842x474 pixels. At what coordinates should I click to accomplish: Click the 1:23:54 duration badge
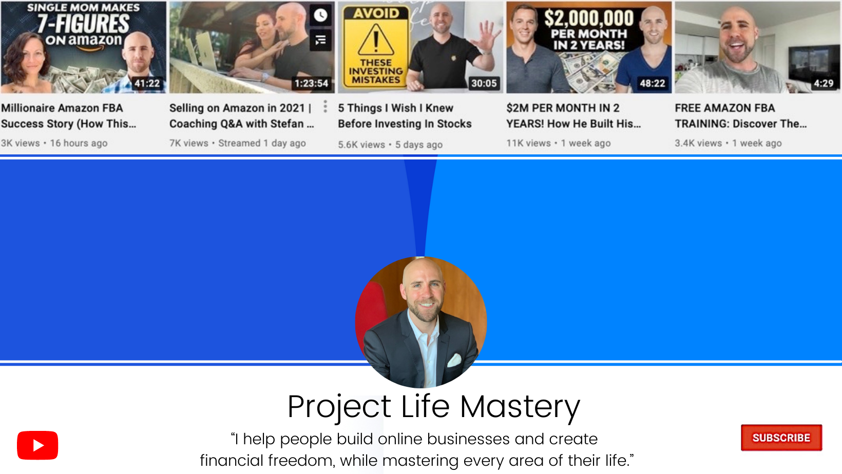pos(311,83)
